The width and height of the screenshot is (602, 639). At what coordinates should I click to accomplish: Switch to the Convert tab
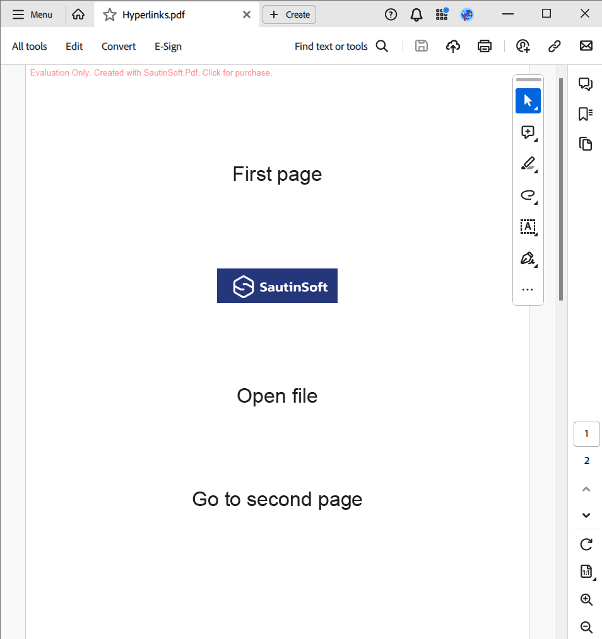119,47
